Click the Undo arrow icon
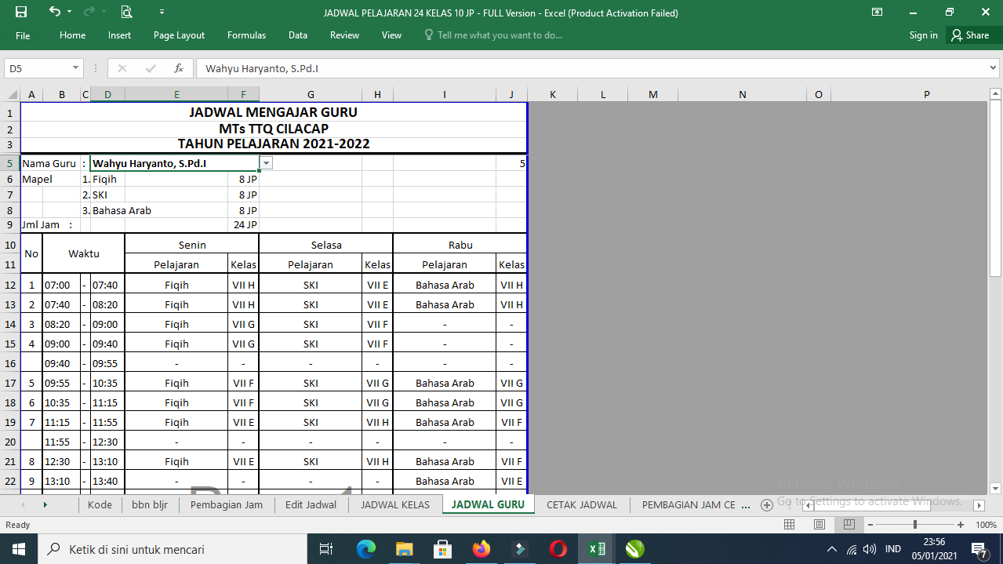Screen dimensions: 1003x564 tap(54, 12)
